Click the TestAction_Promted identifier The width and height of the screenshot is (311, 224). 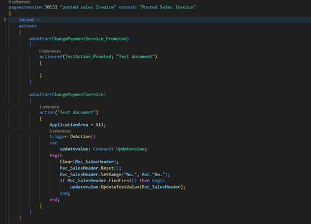[x=88, y=57]
